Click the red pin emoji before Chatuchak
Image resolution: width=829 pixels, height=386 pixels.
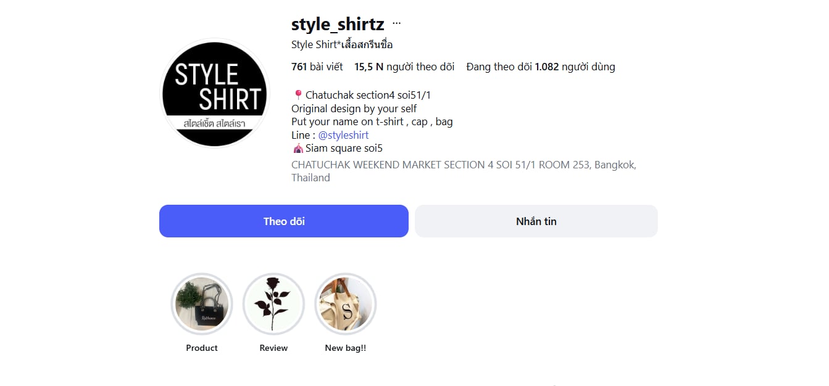[x=298, y=95]
